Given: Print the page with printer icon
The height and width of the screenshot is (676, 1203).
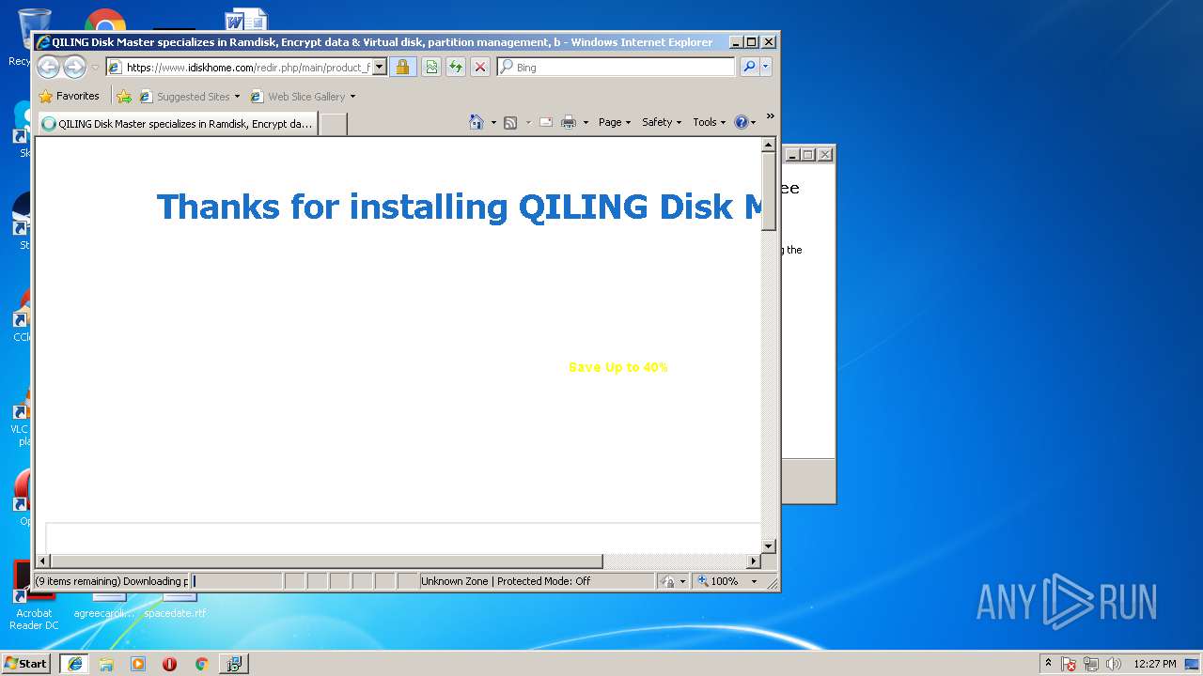Looking at the screenshot, I should (x=569, y=122).
